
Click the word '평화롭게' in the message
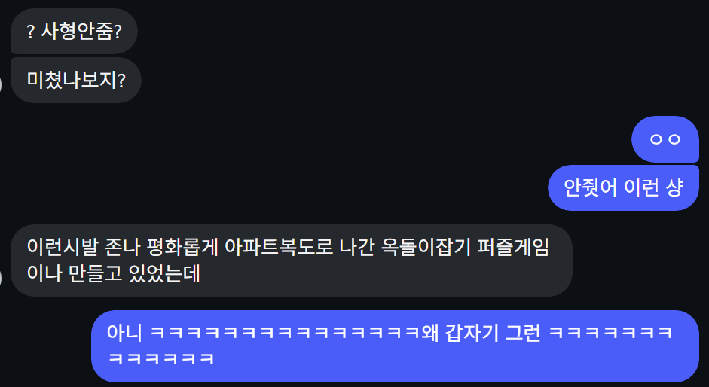182,247
